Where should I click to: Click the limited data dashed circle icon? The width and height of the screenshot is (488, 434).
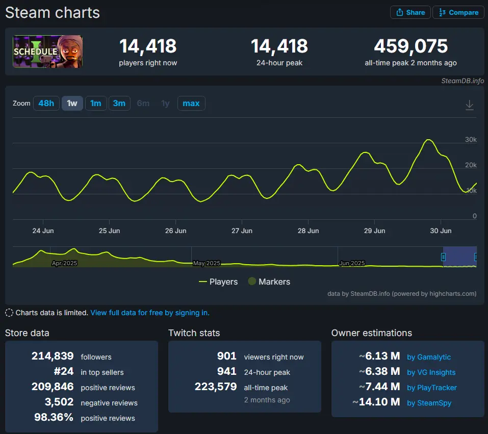(x=9, y=313)
